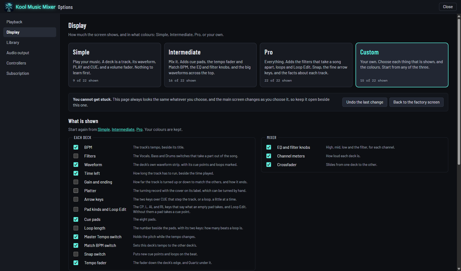Open Audio output settings
Screen dimensions: 461x271
(30, 53)
